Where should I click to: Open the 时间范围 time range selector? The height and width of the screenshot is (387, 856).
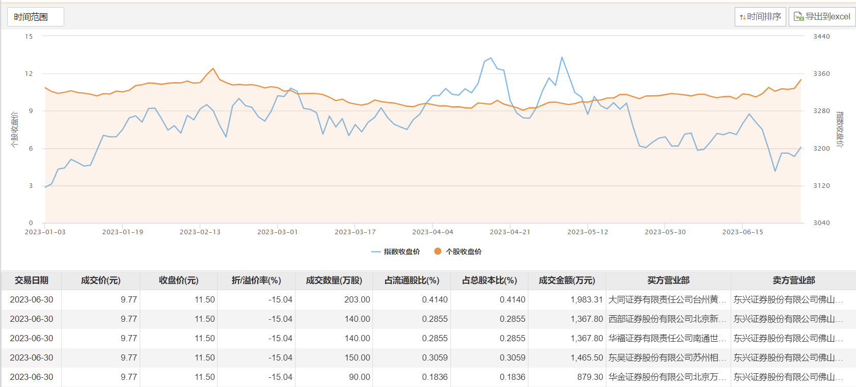click(35, 17)
